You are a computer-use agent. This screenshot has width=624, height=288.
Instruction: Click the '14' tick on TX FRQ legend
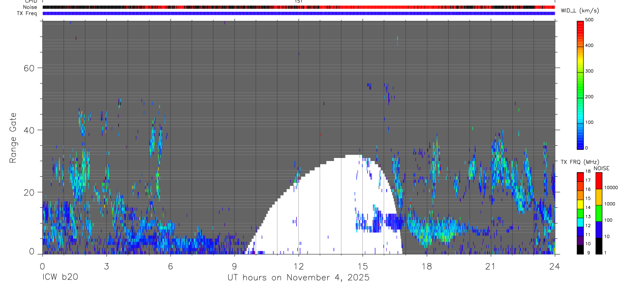click(588, 207)
